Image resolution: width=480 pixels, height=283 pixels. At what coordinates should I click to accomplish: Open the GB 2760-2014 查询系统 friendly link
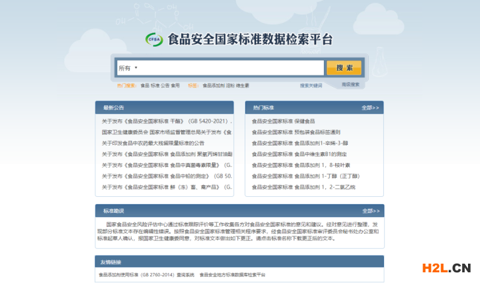146,274
